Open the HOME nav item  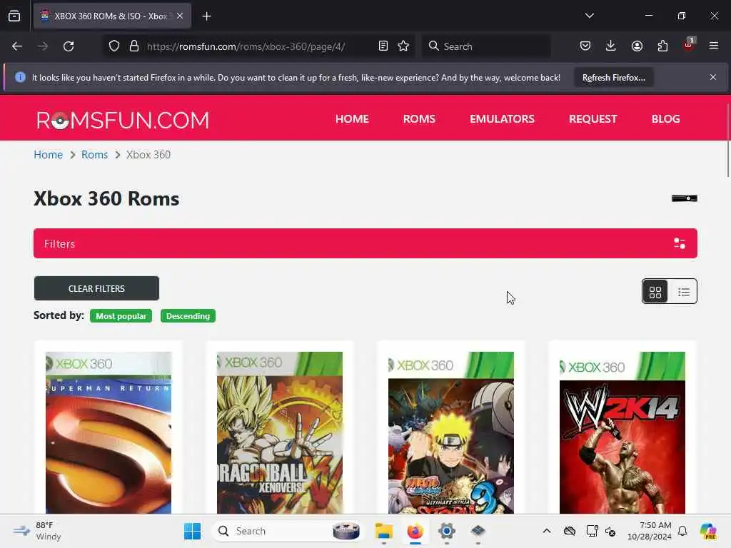352,119
